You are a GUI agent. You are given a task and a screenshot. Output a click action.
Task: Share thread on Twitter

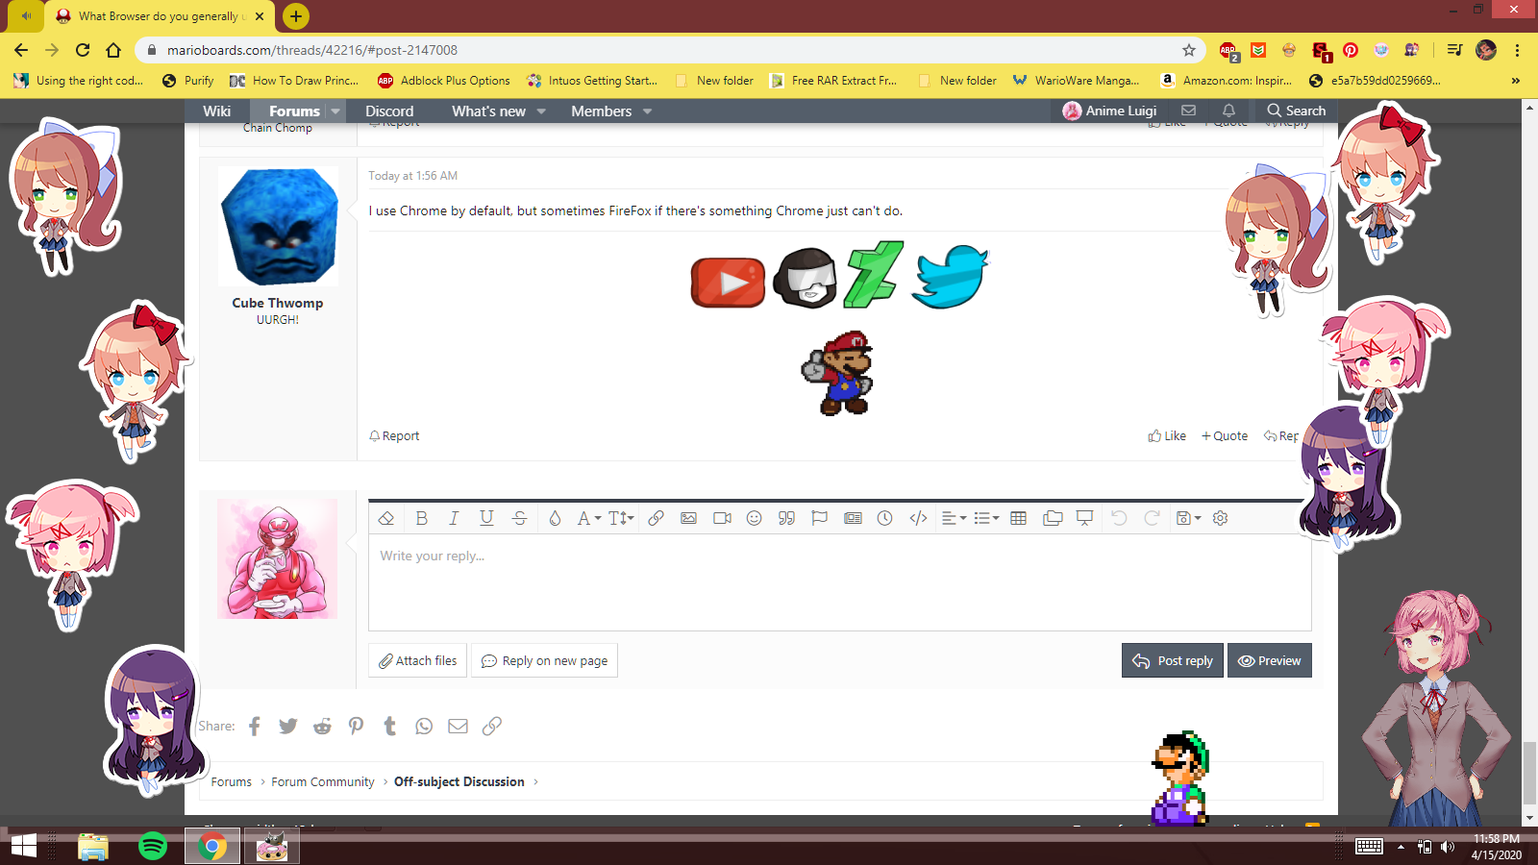coord(288,726)
